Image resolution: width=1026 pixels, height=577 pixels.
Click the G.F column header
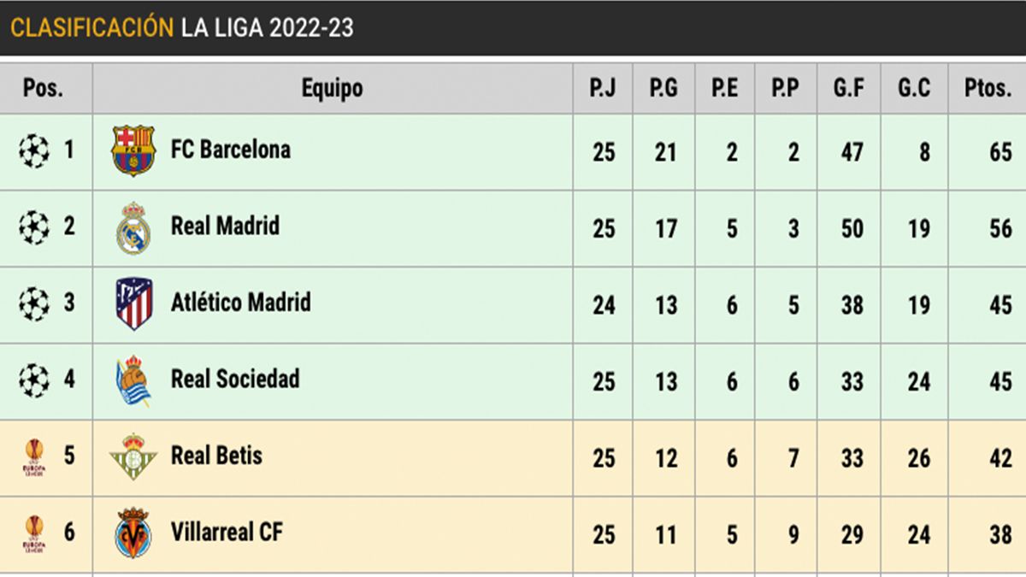[849, 88]
